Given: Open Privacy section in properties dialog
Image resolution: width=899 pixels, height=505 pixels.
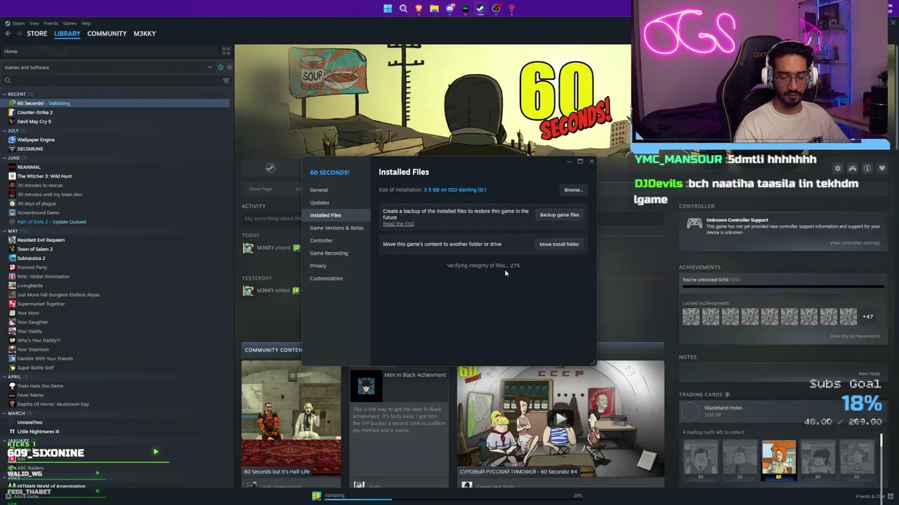Looking at the screenshot, I should [x=318, y=266].
